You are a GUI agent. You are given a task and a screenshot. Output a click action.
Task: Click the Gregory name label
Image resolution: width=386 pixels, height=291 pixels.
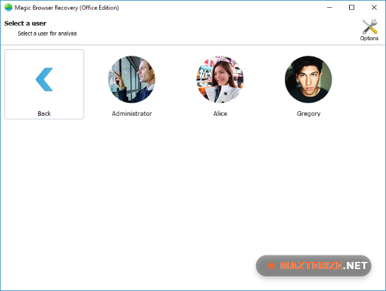[308, 114]
